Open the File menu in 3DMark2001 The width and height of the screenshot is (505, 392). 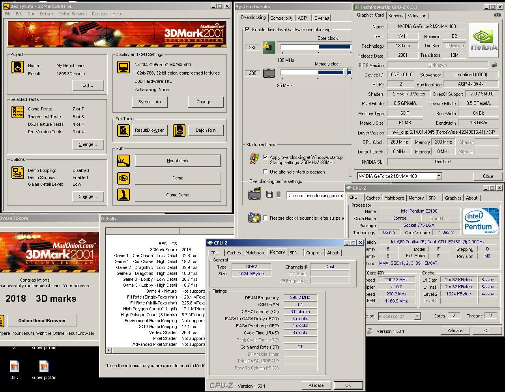click(x=8, y=14)
